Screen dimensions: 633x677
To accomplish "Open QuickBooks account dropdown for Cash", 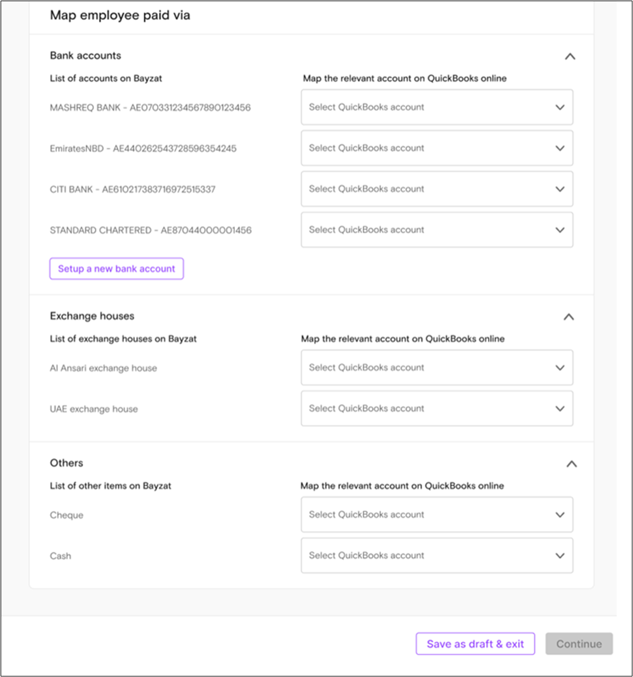I will coord(437,556).
